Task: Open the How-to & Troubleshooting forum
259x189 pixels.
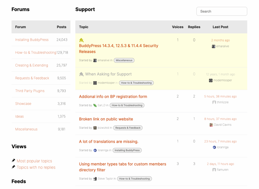Action: 35,52
